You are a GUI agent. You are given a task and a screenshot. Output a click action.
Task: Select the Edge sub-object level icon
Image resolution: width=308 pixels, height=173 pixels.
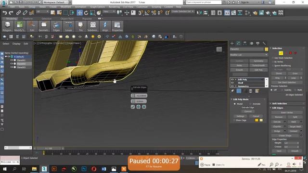(281, 53)
